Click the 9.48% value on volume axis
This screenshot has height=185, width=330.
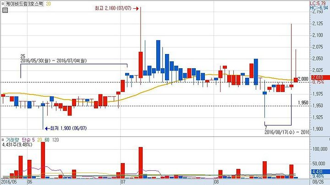point(318,176)
